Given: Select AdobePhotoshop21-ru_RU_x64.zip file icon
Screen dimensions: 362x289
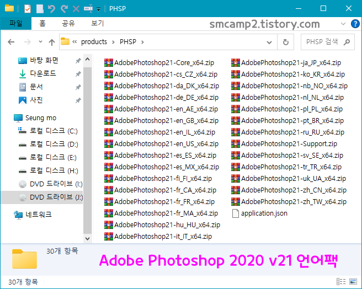Looking at the screenshot, I should pos(236,132).
